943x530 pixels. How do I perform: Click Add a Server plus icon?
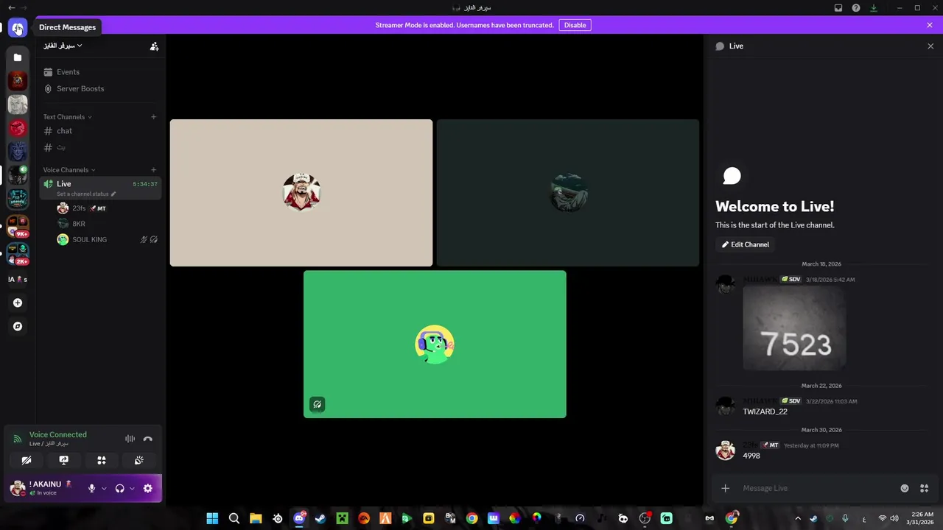(x=18, y=303)
